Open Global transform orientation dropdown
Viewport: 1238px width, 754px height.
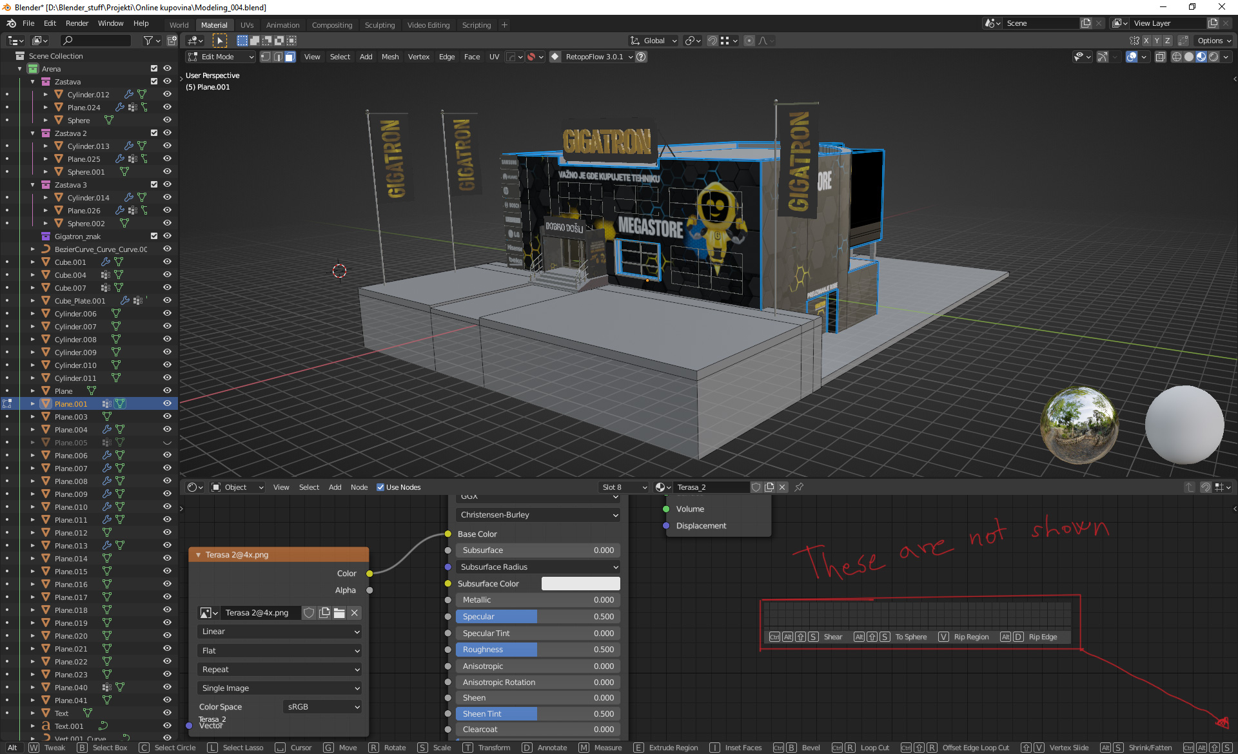[x=653, y=41]
